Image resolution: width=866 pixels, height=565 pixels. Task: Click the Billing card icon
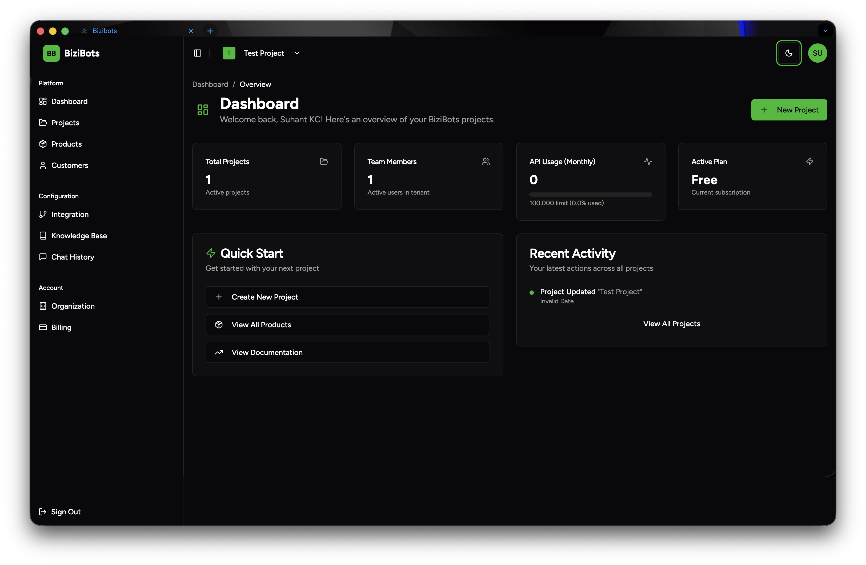point(43,328)
